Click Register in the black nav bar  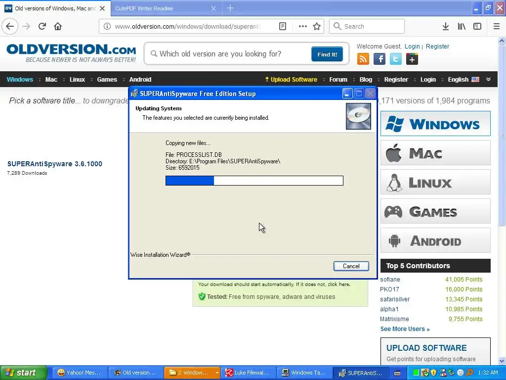tap(396, 80)
